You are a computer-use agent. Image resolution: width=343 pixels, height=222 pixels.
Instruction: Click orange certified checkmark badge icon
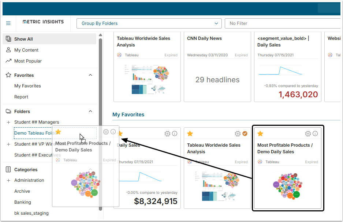point(245,133)
